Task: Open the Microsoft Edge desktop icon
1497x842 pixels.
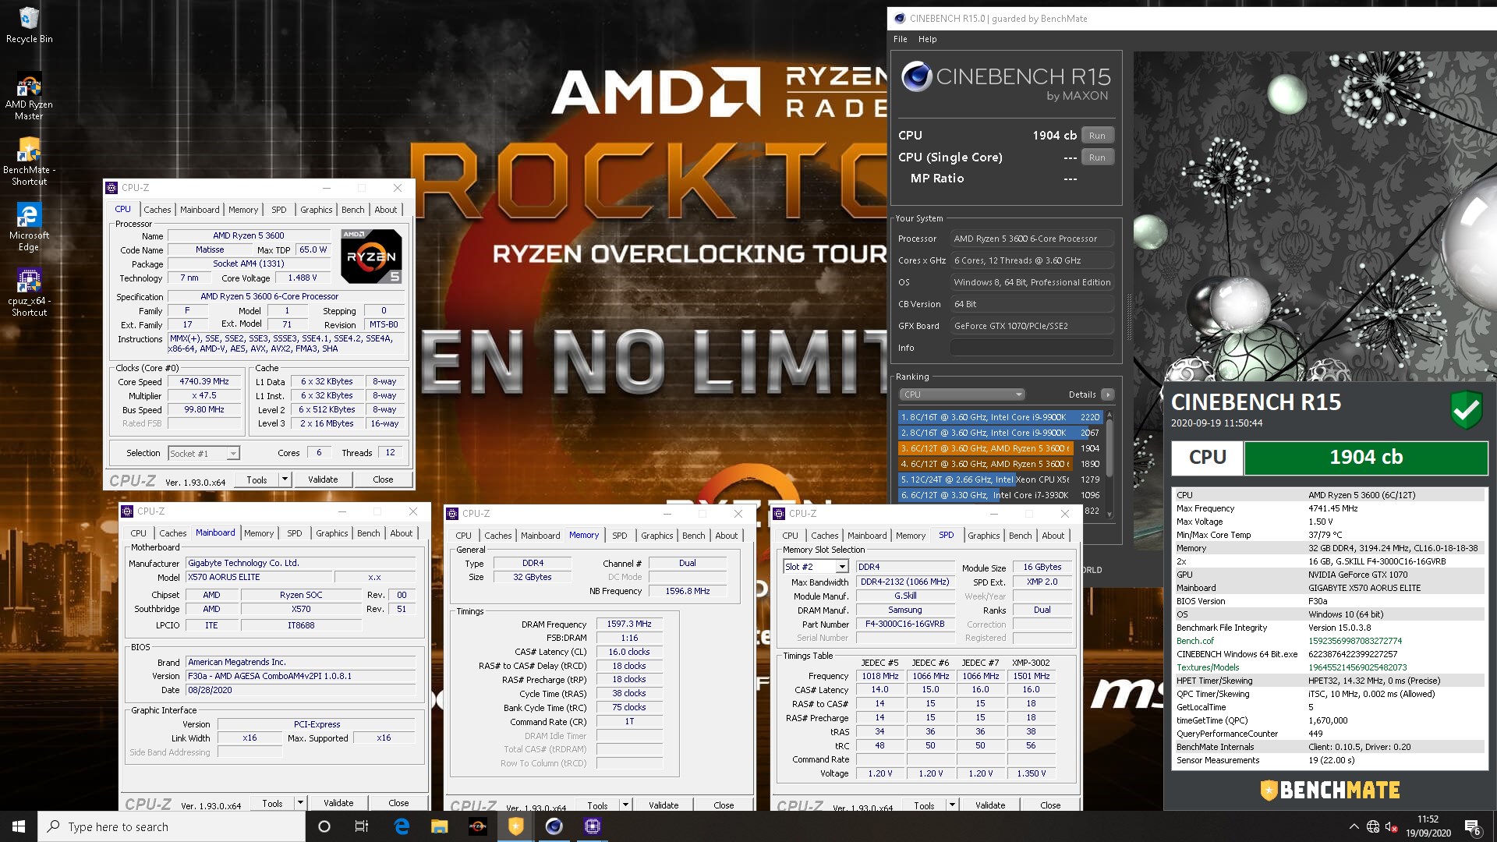Action: pyautogui.click(x=29, y=228)
